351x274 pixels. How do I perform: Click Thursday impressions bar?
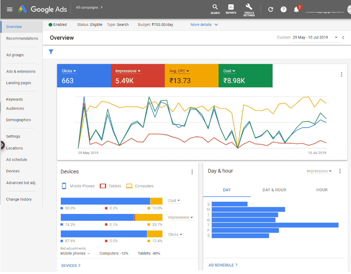pyautogui.click(x=275, y=225)
